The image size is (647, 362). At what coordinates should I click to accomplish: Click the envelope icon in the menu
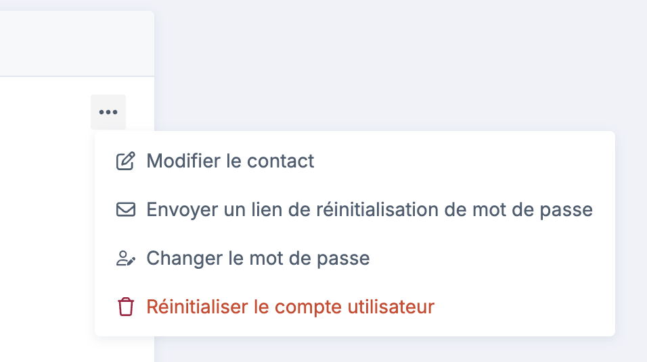[125, 210]
